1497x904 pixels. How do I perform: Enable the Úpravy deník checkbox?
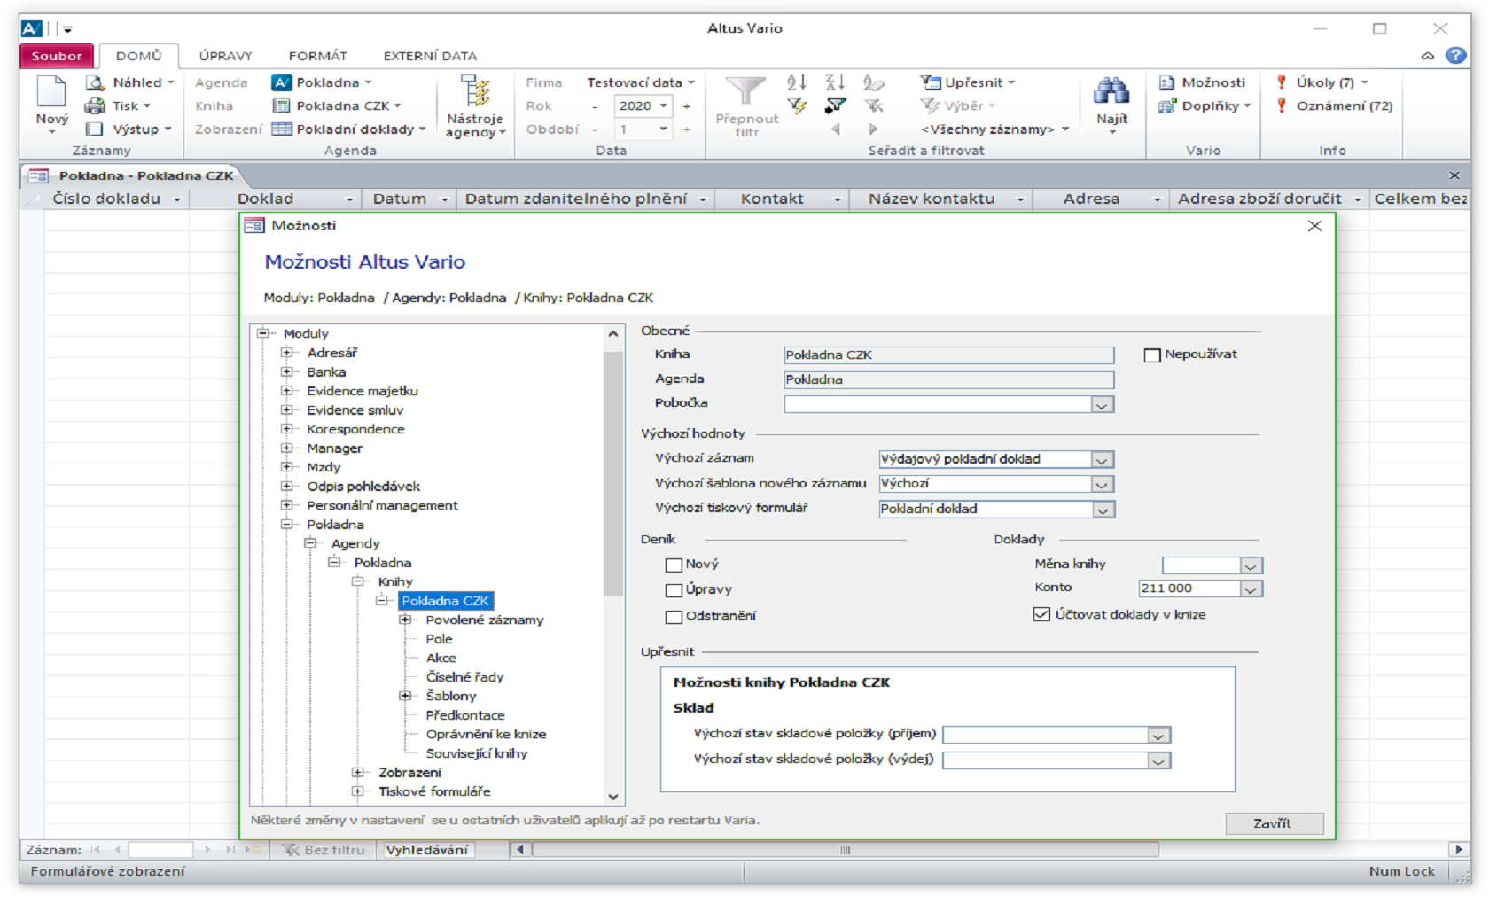pyautogui.click(x=674, y=590)
